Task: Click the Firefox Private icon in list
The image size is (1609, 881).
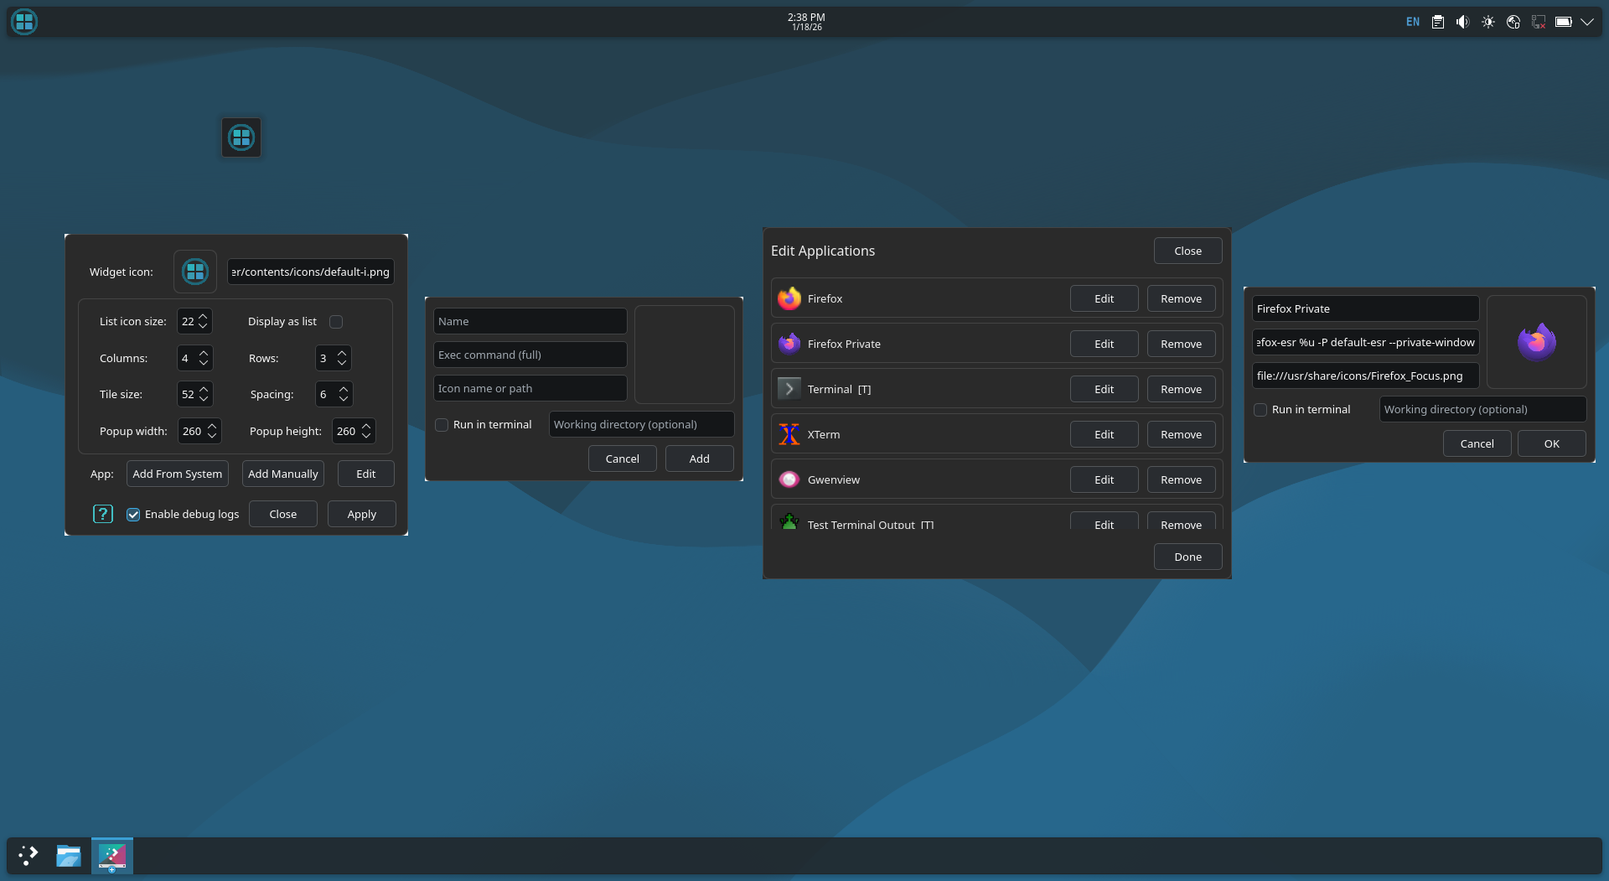Action: point(789,344)
